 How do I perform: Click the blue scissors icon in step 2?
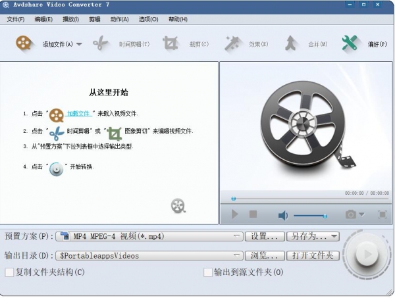point(57,133)
